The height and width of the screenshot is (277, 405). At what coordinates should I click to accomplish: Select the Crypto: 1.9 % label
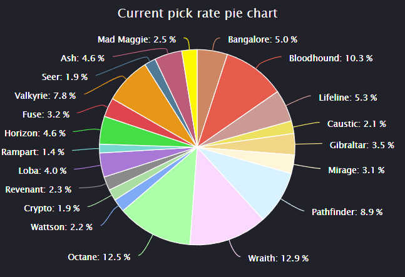click(x=52, y=208)
